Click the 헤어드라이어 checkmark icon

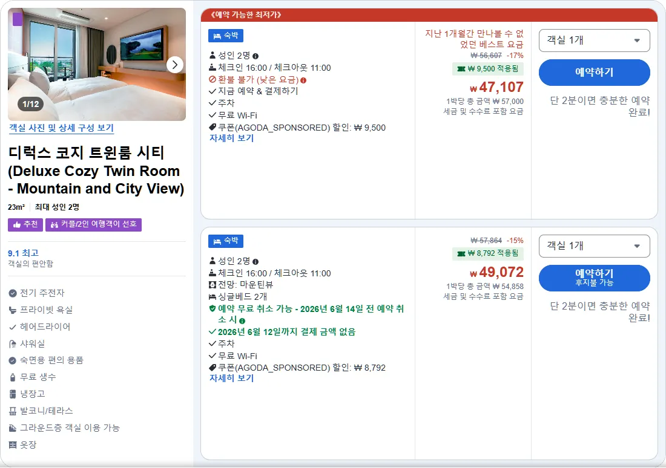(x=13, y=327)
